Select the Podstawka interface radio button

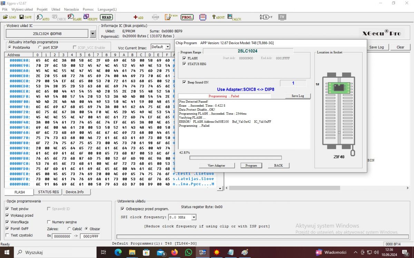10,47
